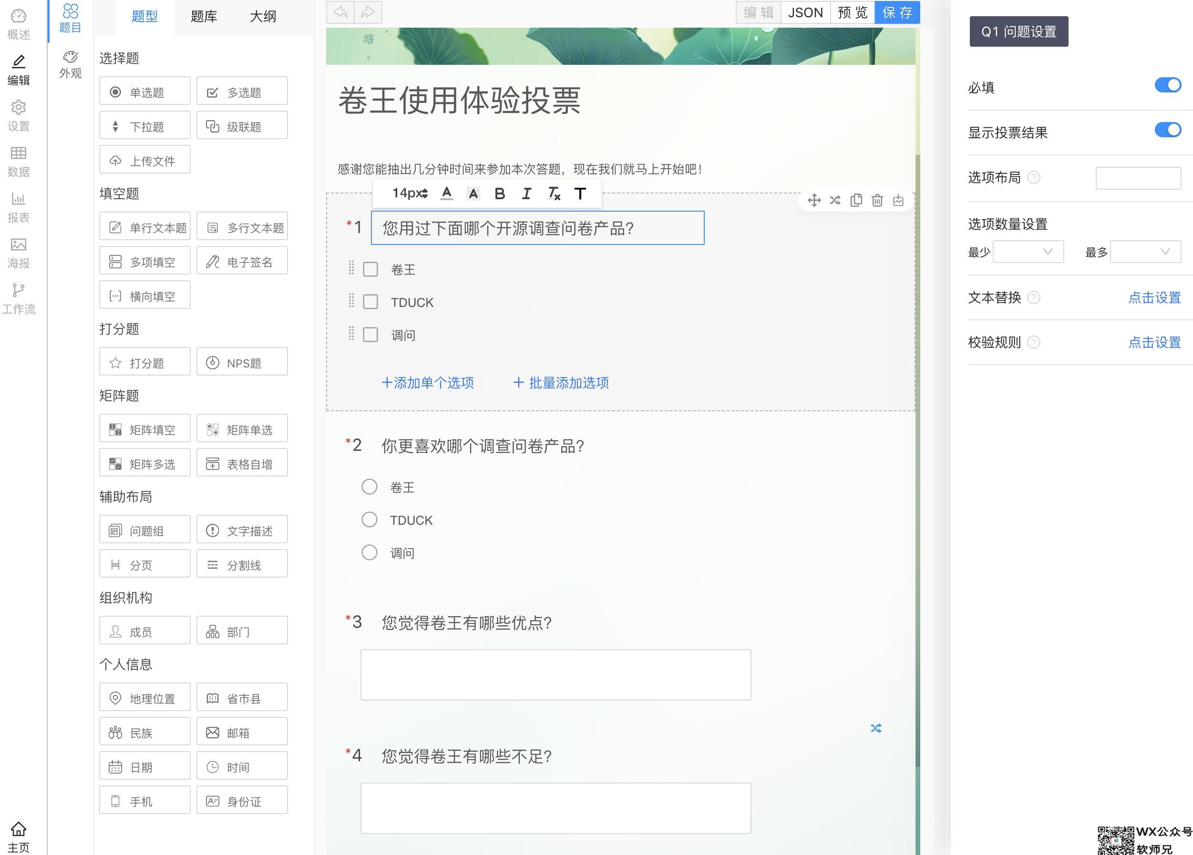Open the 工作流 workflow icon
The image size is (1193, 855).
pos(19,299)
